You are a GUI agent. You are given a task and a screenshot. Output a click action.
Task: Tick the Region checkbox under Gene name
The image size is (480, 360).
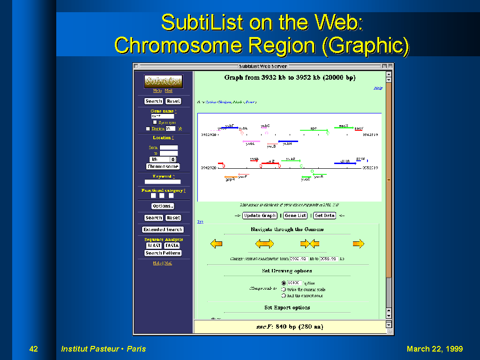tap(148, 128)
